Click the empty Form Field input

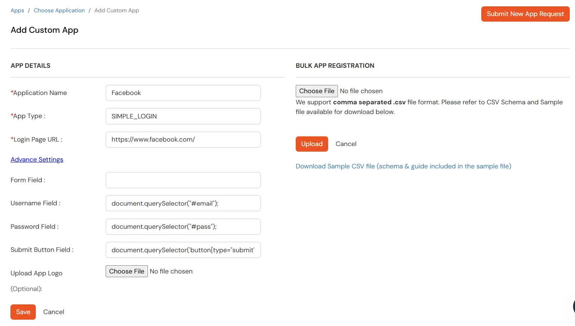[183, 180]
